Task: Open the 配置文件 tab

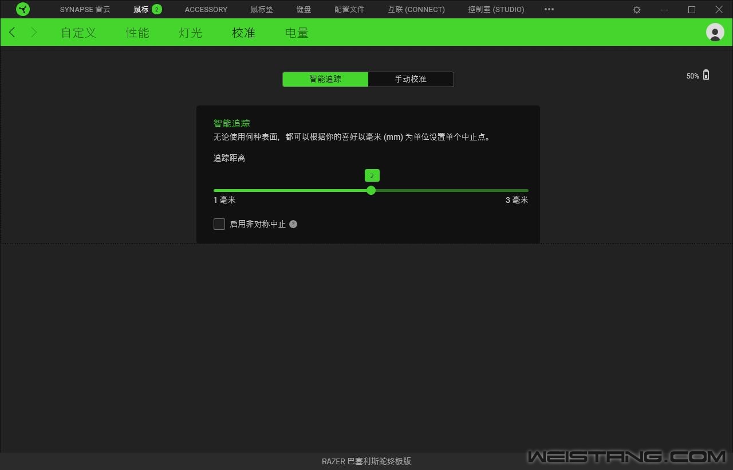Action: (349, 9)
